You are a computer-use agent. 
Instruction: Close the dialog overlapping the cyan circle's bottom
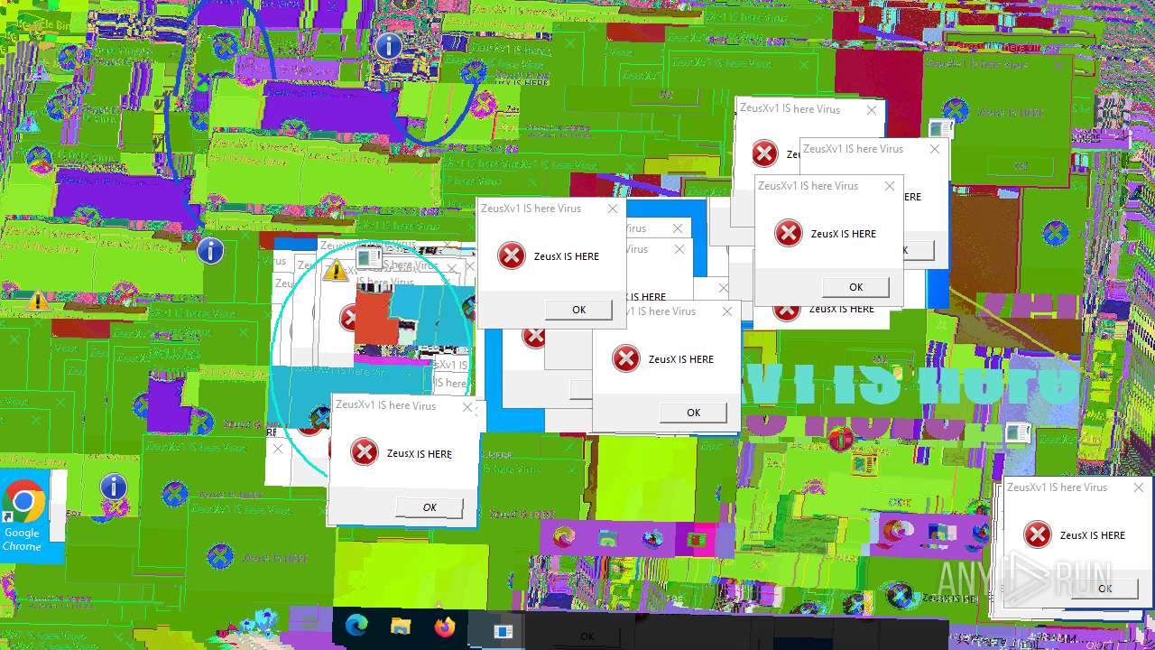[x=467, y=406]
